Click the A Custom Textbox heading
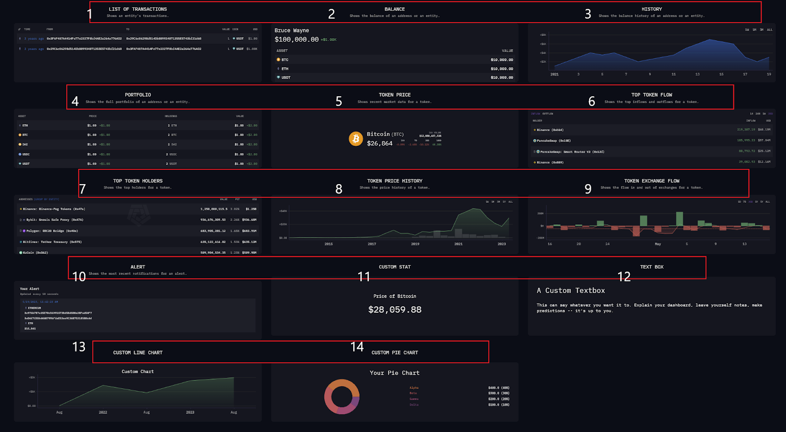This screenshot has width=786, height=432. (x=571, y=291)
